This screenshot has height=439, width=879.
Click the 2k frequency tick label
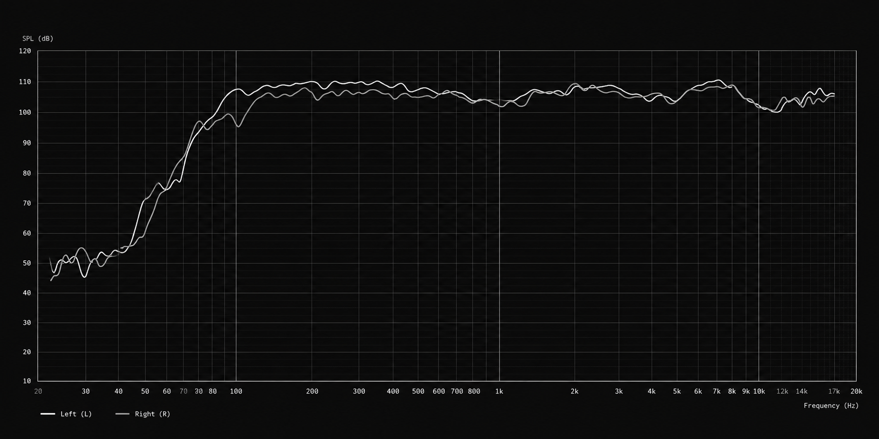click(x=574, y=391)
